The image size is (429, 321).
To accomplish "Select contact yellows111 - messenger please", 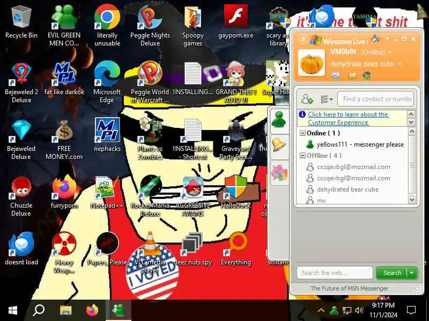I will coord(356,144).
